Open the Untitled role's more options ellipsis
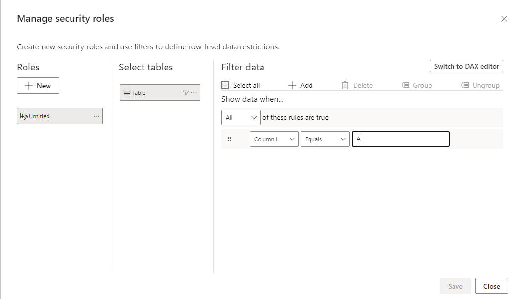 tap(96, 116)
